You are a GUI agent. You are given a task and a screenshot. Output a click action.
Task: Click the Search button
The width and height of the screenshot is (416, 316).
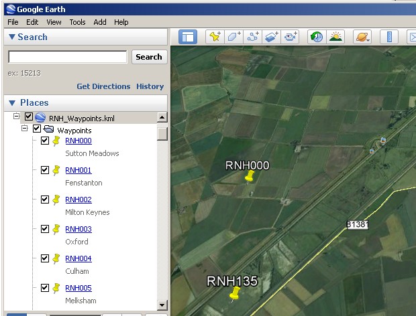click(x=148, y=57)
